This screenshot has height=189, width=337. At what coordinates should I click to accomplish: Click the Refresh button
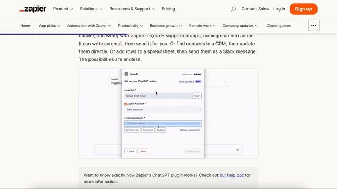(161, 130)
